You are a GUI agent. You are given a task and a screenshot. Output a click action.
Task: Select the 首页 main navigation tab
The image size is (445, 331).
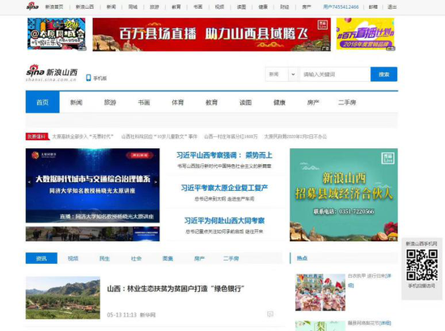tap(43, 103)
